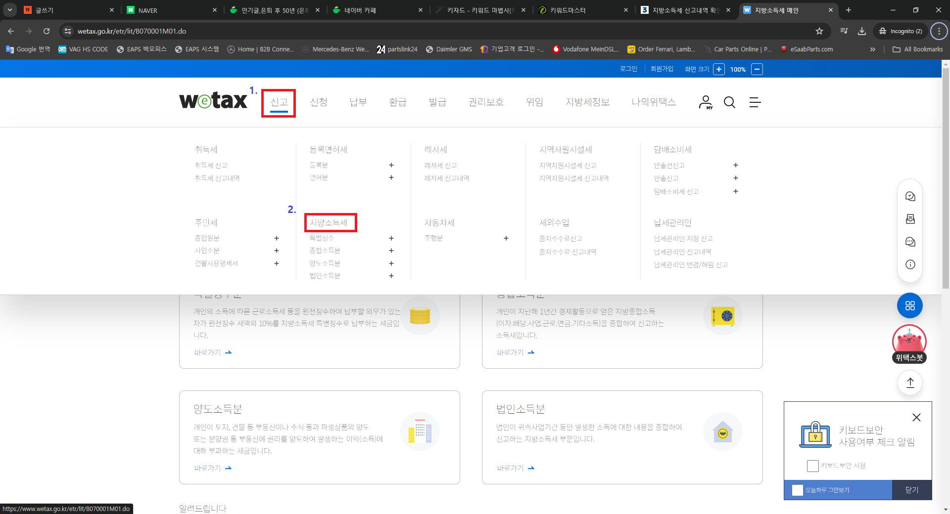Expand 담배소비세 신고 entry
The height and width of the screenshot is (514, 950).
pos(736,191)
